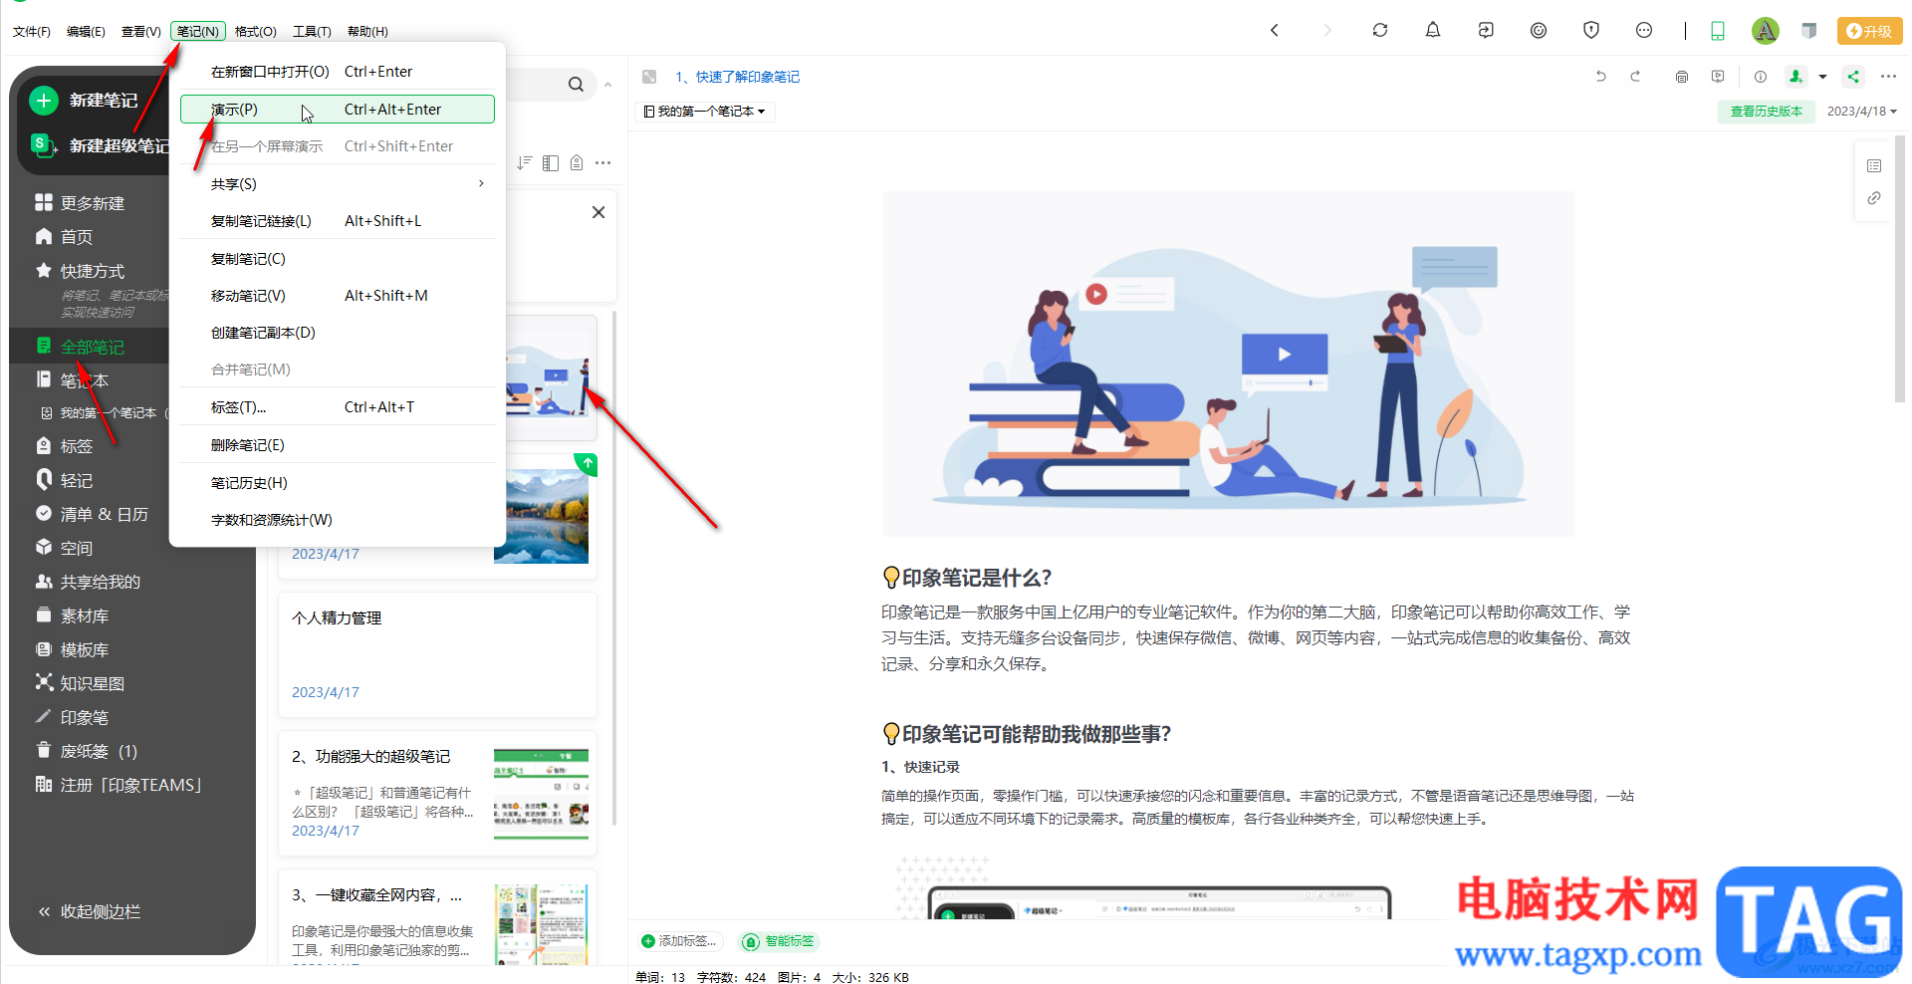The image size is (1912, 984).
Task: Open the 2023/4/18 date dropdown
Action: pos(1861,112)
